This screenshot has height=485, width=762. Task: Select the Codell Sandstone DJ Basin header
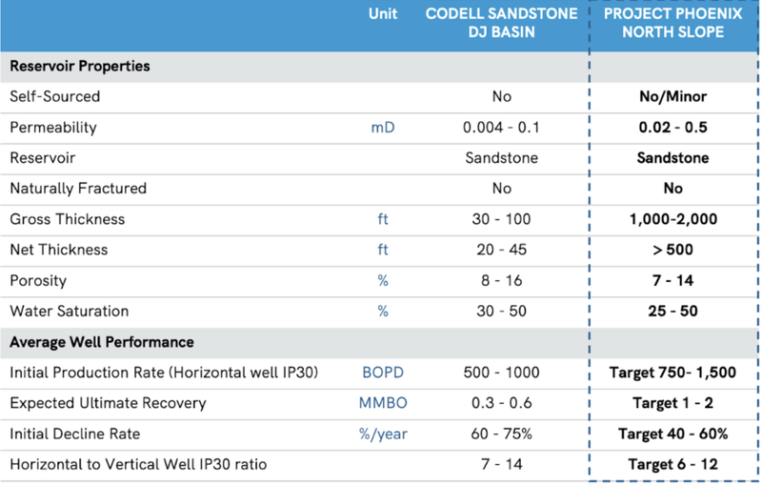(502, 23)
